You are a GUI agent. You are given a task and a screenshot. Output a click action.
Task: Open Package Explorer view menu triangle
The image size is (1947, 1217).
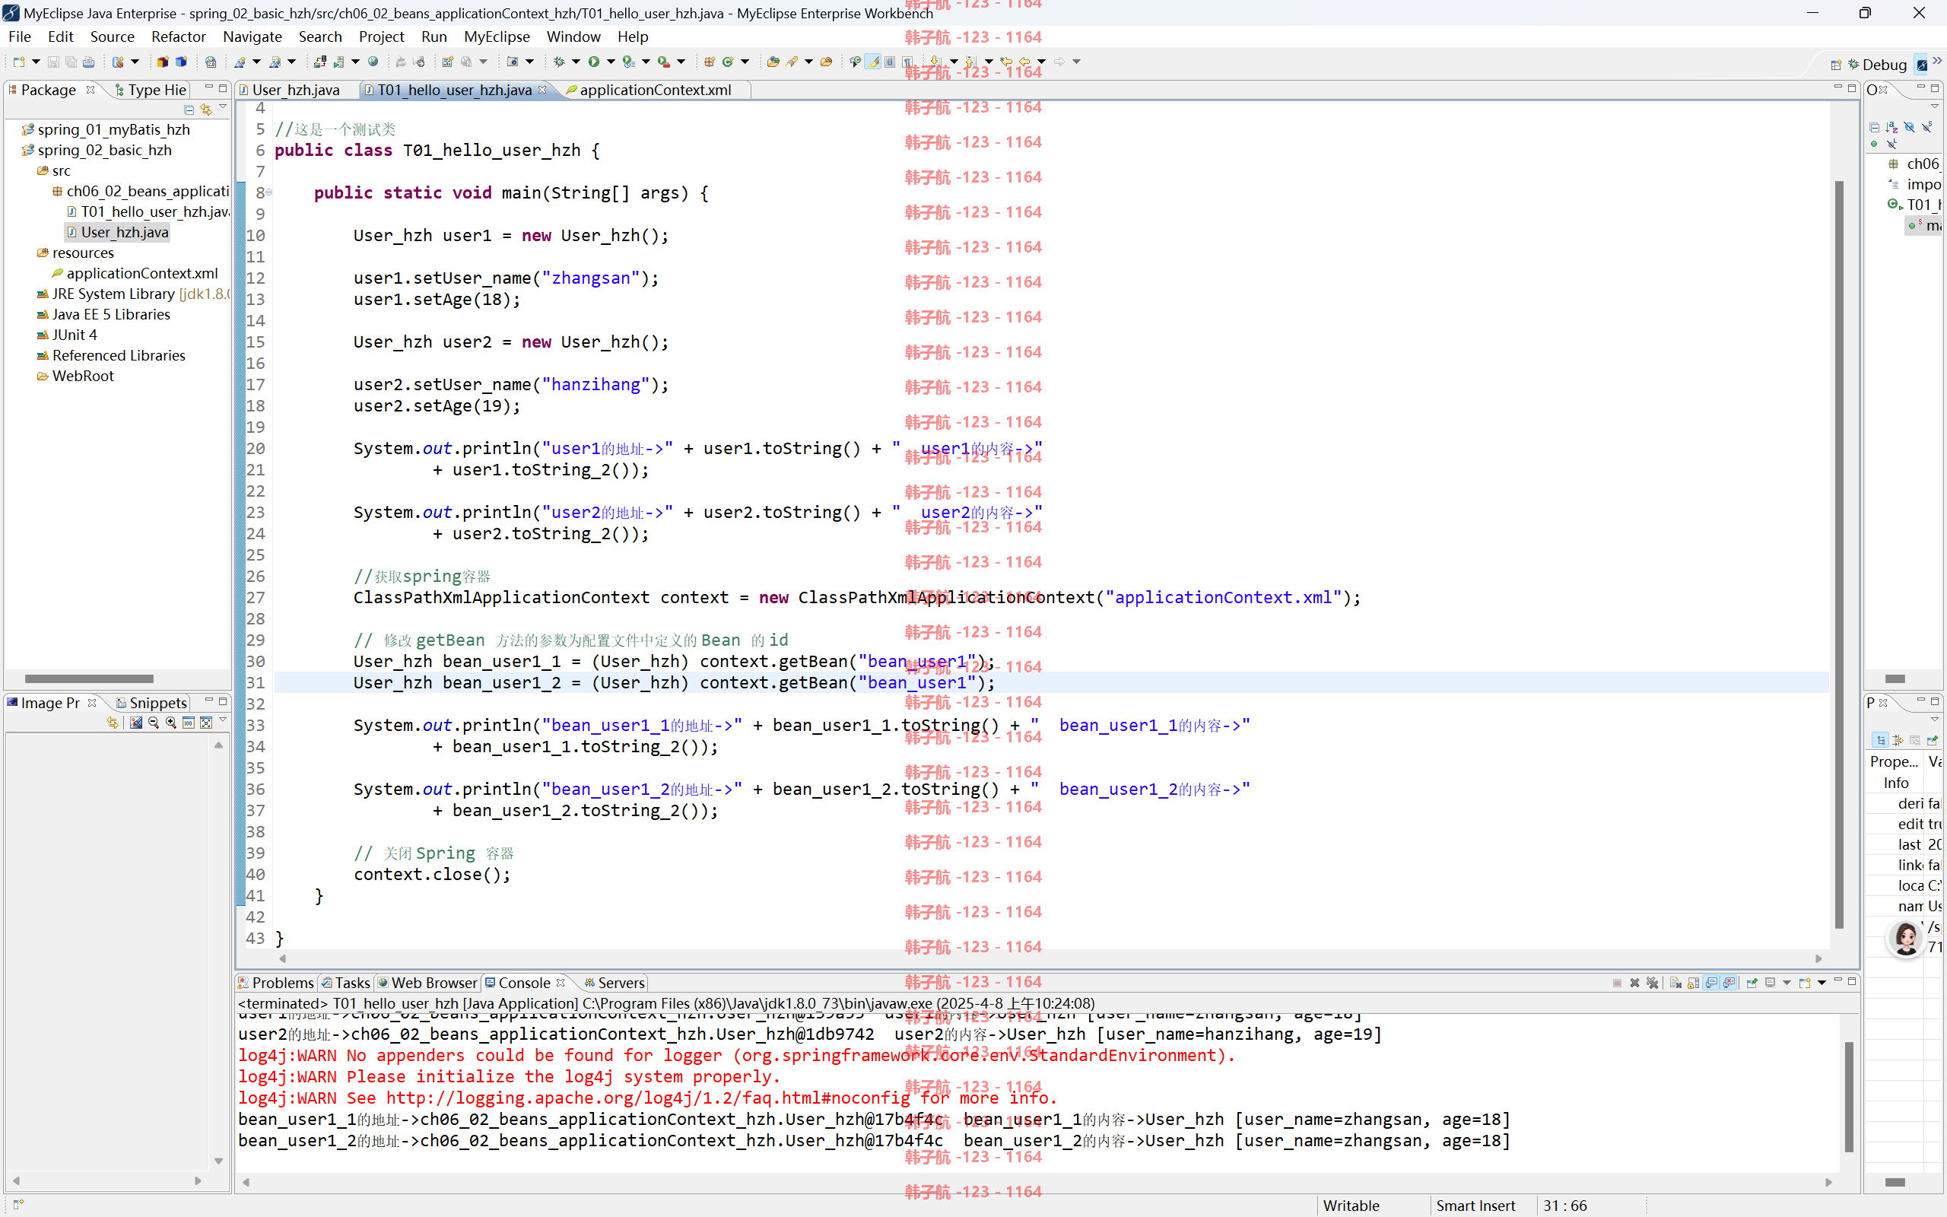click(223, 106)
